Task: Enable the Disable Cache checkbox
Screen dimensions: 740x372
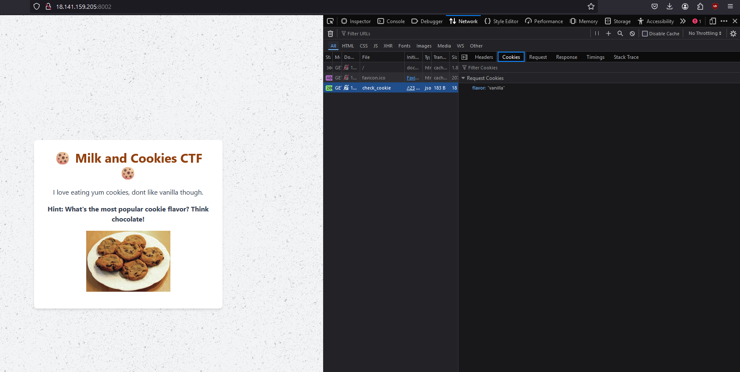Action: [645, 34]
